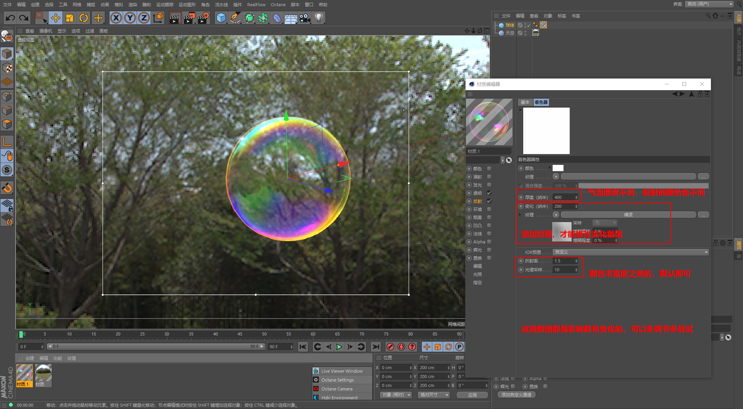Toggle the 反射 channel checkbox

pos(489,201)
